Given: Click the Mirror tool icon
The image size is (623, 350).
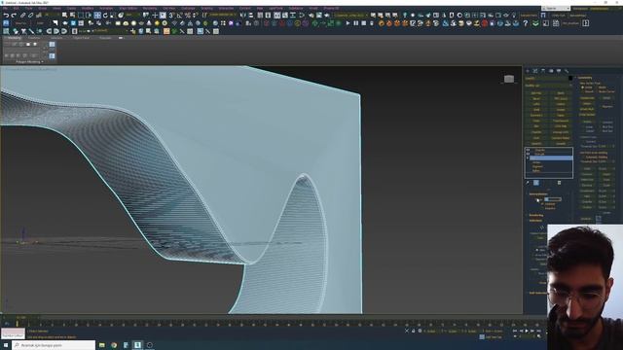Looking at the screenshot, I should coord(242,16).
